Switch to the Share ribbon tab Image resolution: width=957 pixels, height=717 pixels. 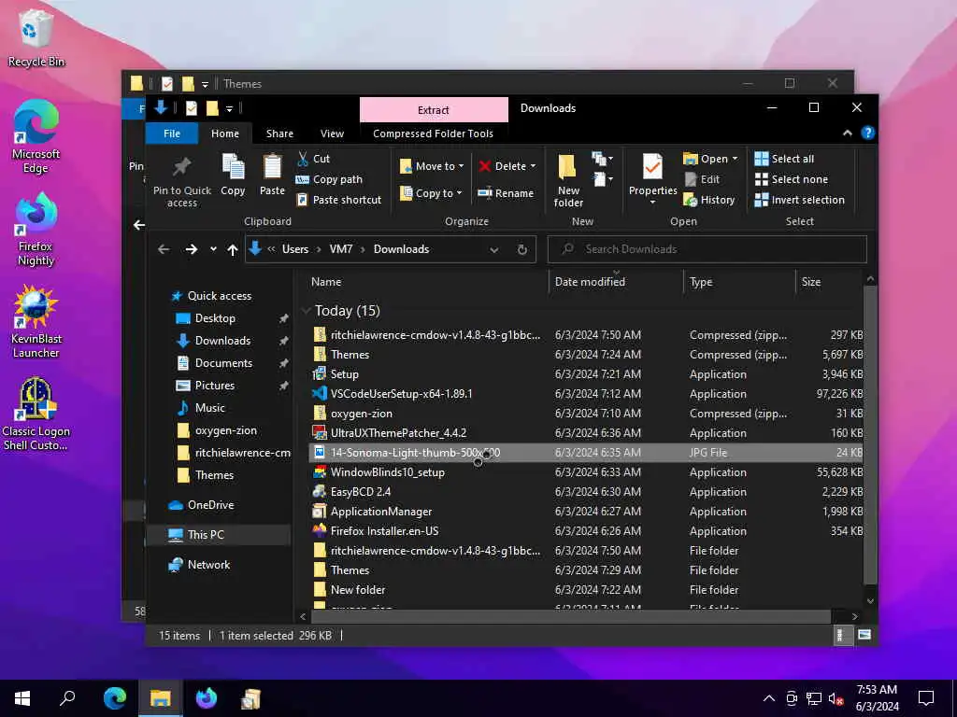pos(279,134)
